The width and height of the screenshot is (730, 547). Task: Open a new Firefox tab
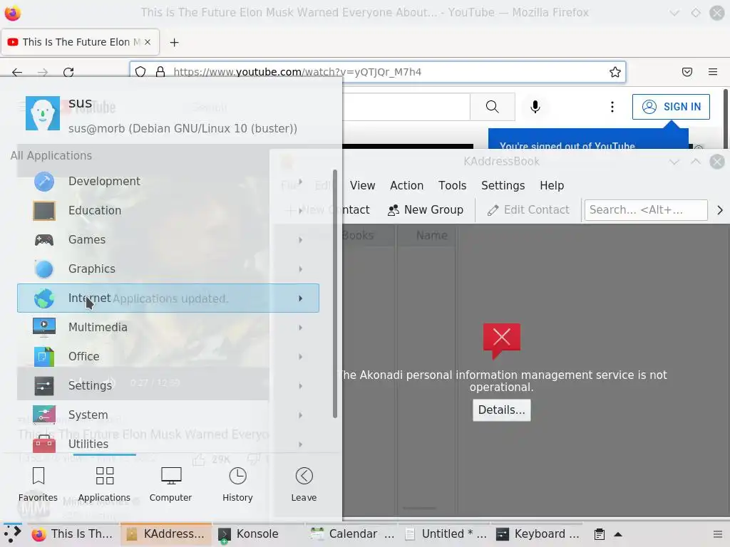pyautogui.click(x=174, y=42)
